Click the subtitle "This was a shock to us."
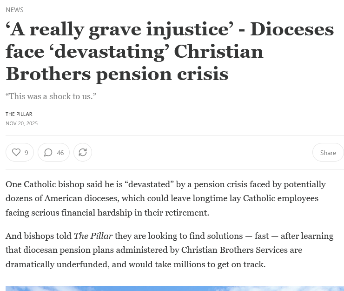The height and width of the screenshot is (291, 344). (51, 96)
